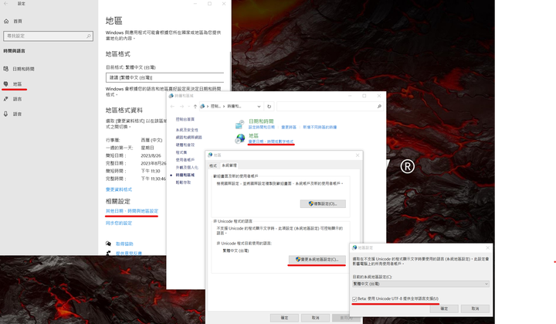Switch to 格式 tab in 地區 dialog

click(213, 165)
